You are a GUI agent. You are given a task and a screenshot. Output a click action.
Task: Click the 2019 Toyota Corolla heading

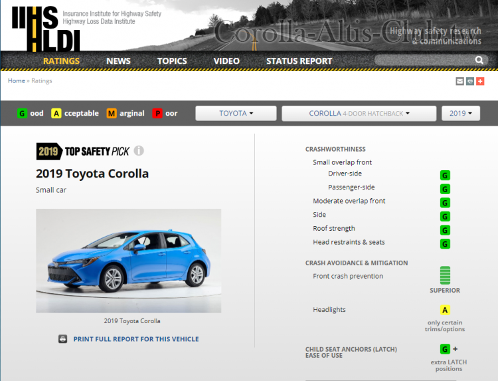pyautogui.click(x=92, y=174)
